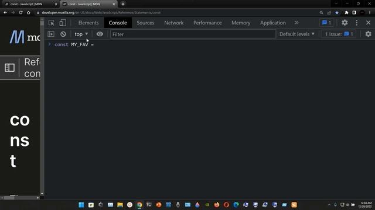Open the Elements tab
375x210 pixels.
point(88,23)
